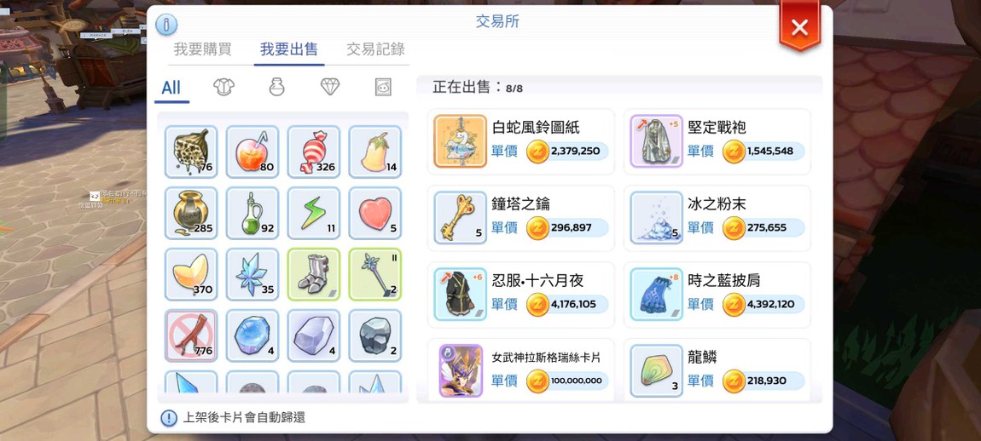Choose the staff weapon item in inventory
This screenshot has width=981, height=441.
374,274
